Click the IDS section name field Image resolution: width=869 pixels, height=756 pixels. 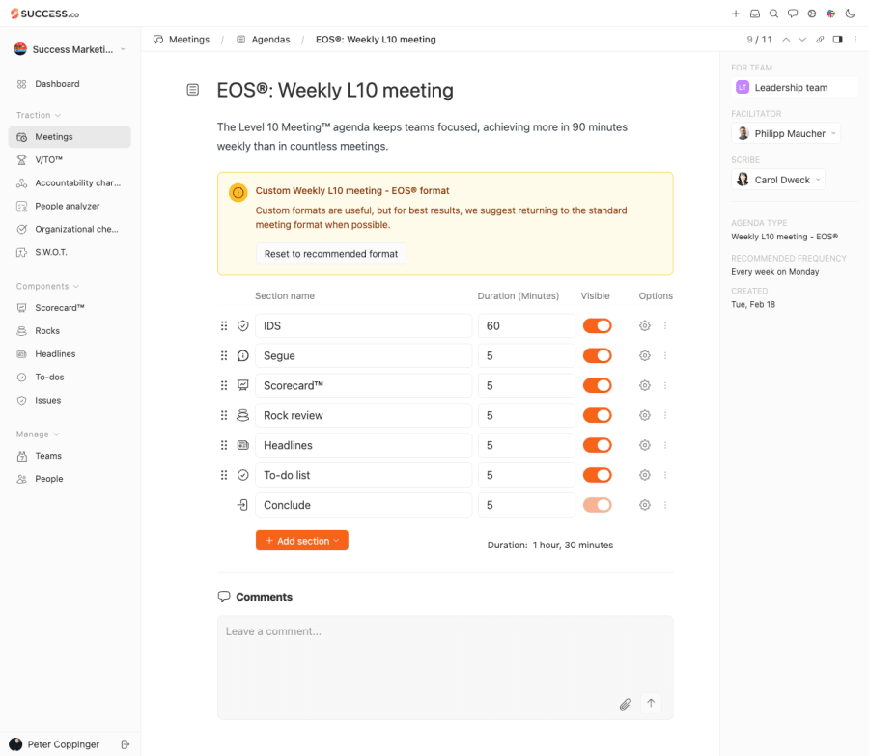364,326
